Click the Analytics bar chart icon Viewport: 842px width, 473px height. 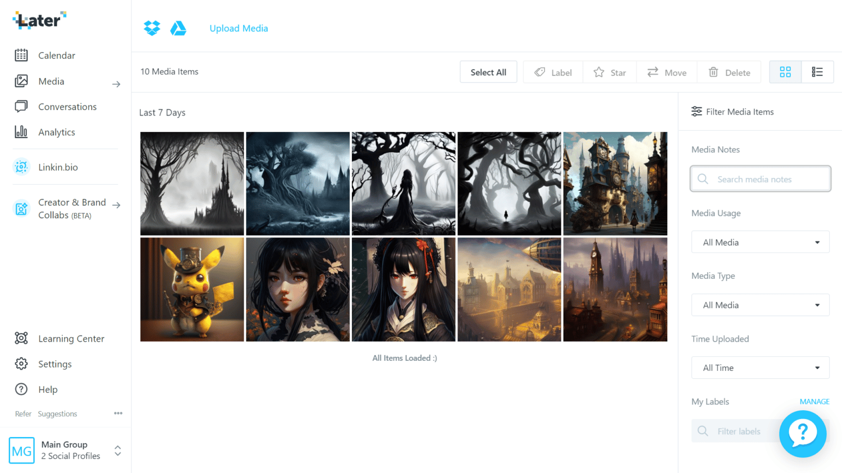[x=21, y=132]
